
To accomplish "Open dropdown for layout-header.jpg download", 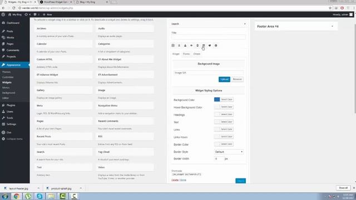I will [38, 188].
